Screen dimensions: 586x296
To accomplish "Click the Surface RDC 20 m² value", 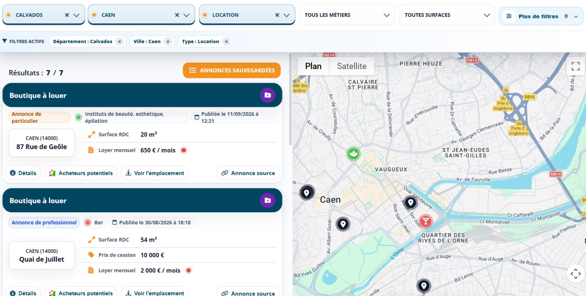I will point(149,134).
